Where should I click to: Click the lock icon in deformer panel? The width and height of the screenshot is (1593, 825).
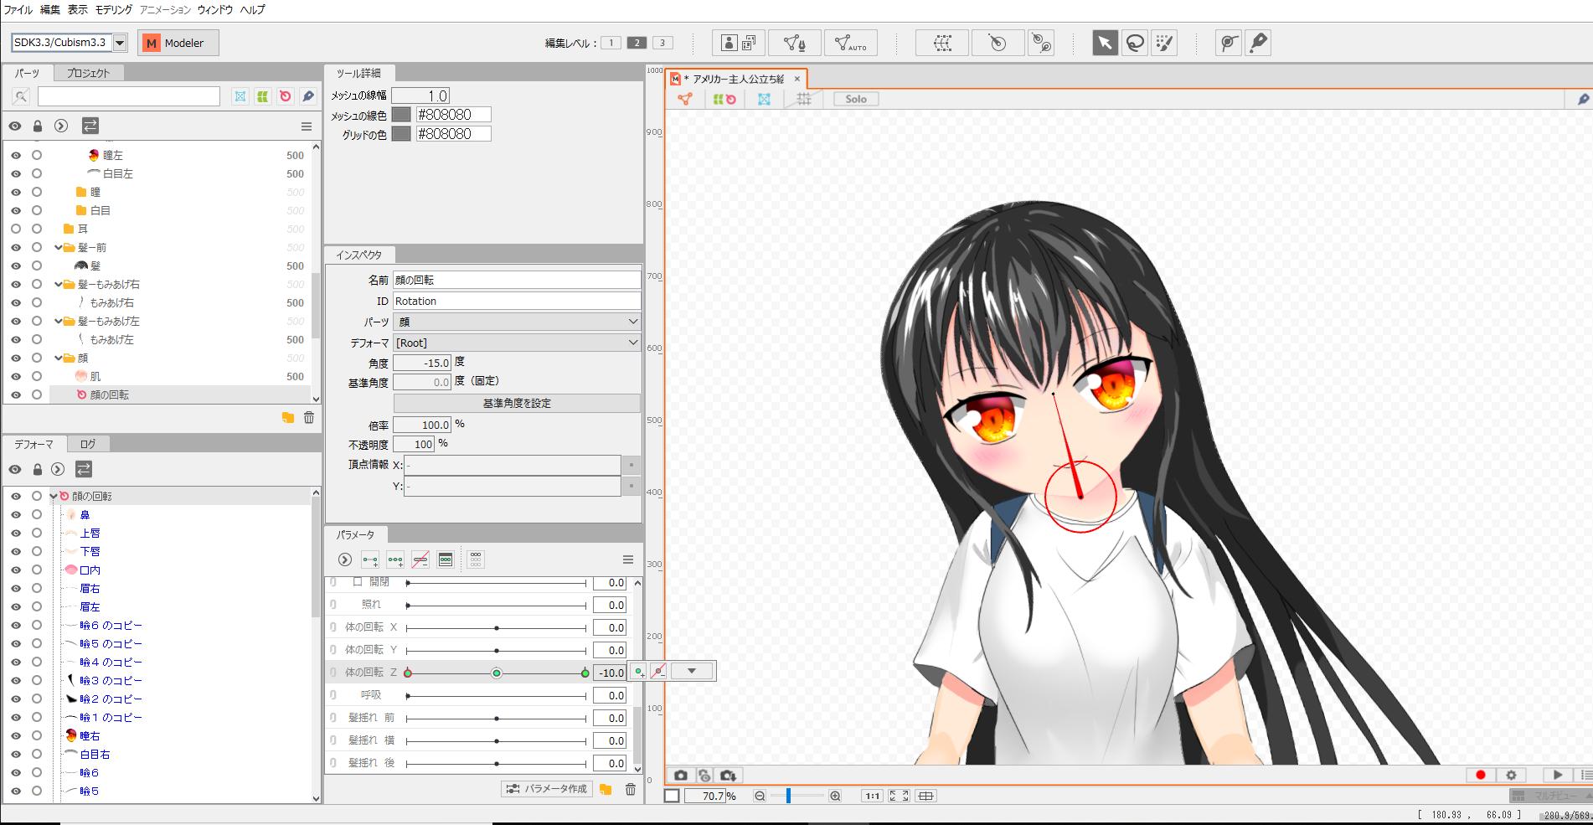[37, 469]
